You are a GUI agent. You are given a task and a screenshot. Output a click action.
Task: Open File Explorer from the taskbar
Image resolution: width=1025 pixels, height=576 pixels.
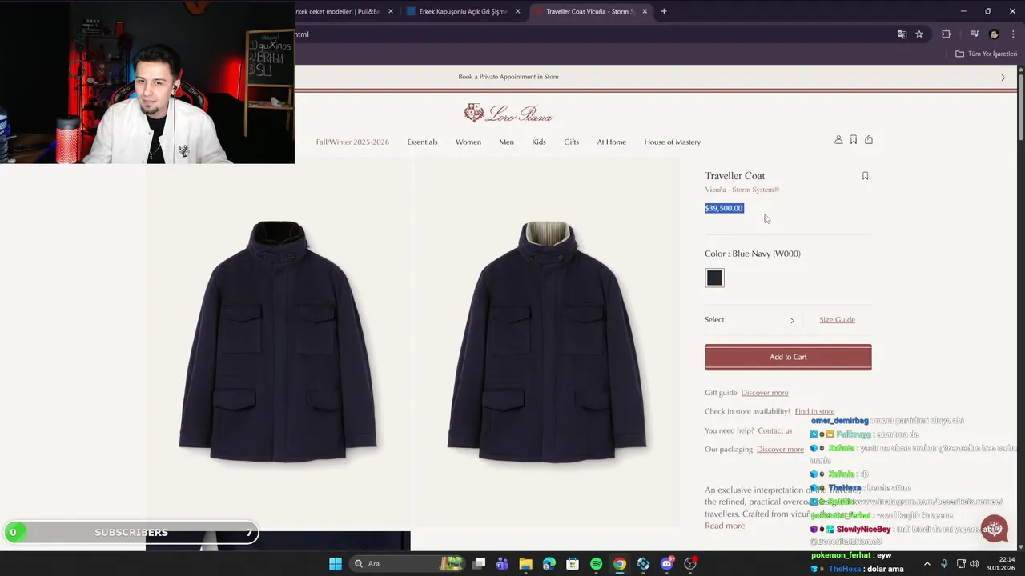pos(525,564)
